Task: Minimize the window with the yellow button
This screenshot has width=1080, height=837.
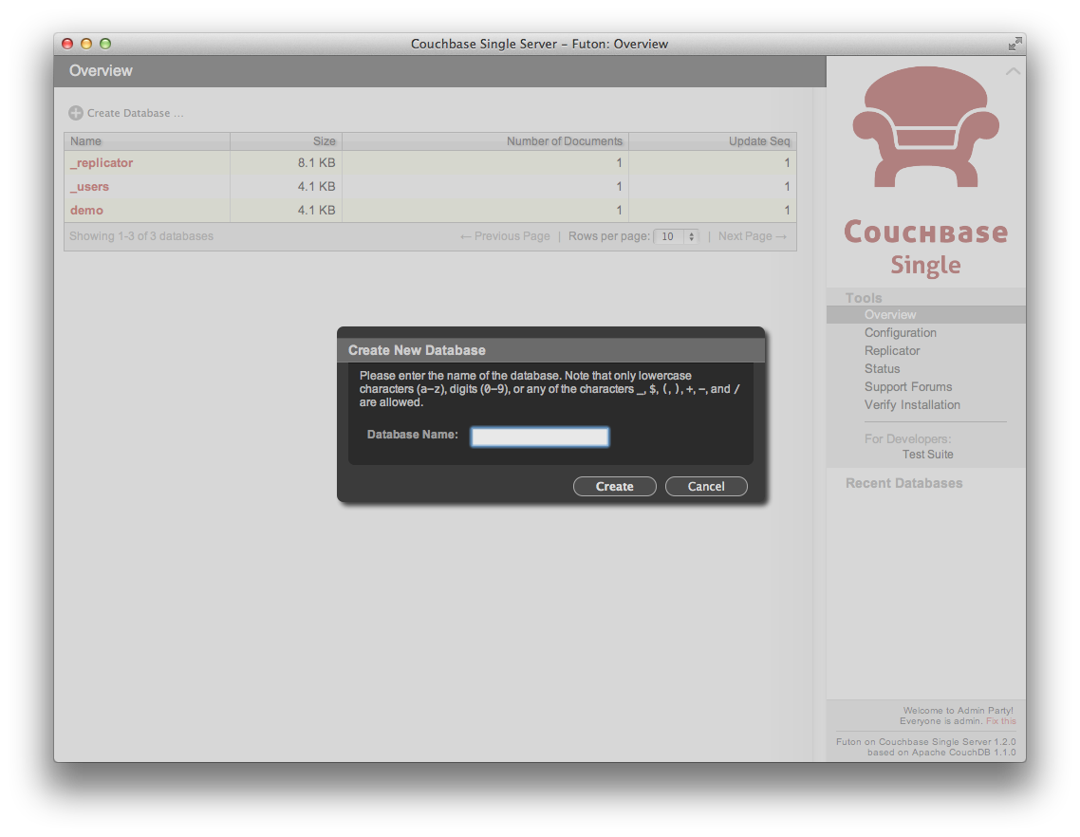Action: coord(86,44)
